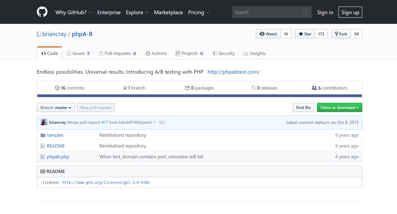The image size is (397, 214).
Task: Switch to the Issues tab
Action: click(x=78, y=53)
